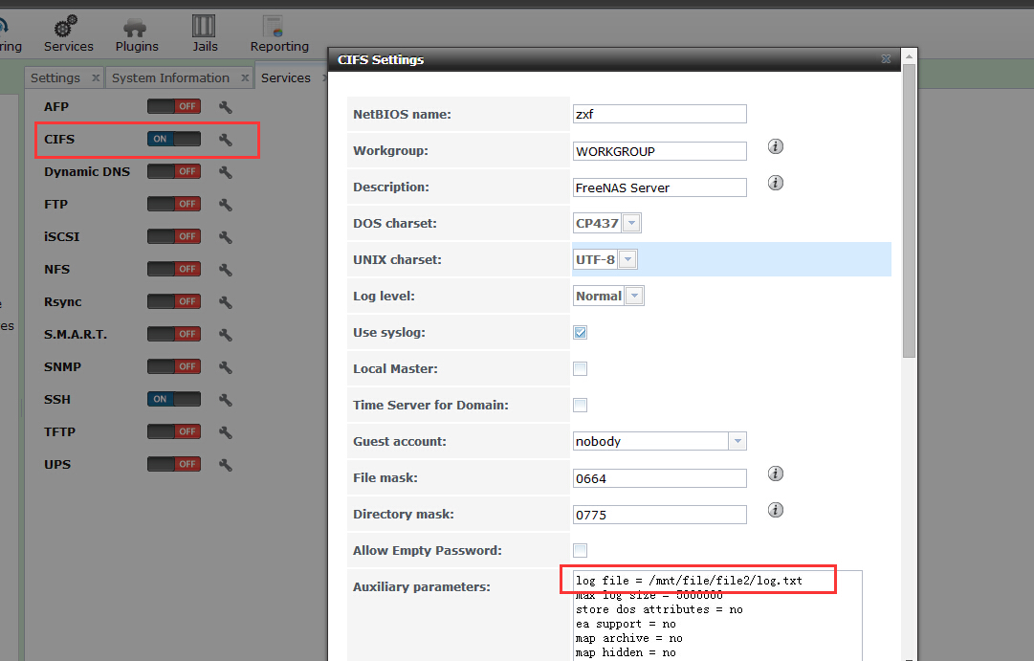Open NFS settings wrench icon
1034x661 pixels.
pos(226,269)
